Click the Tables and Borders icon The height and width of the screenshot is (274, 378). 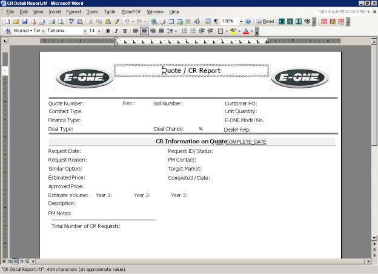[x=162, y=21]
